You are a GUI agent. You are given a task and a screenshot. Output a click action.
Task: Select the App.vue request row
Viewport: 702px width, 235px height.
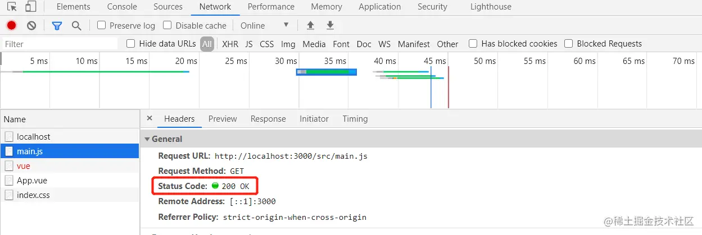32,181
